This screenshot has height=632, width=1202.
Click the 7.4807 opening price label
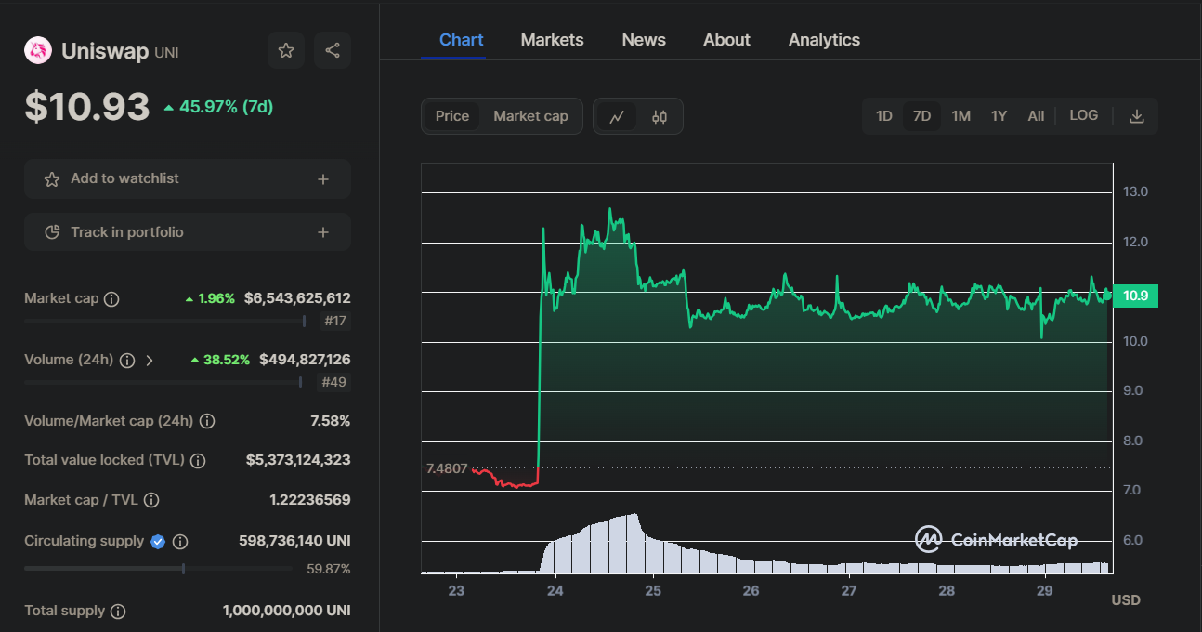click(x=447, y=468)
